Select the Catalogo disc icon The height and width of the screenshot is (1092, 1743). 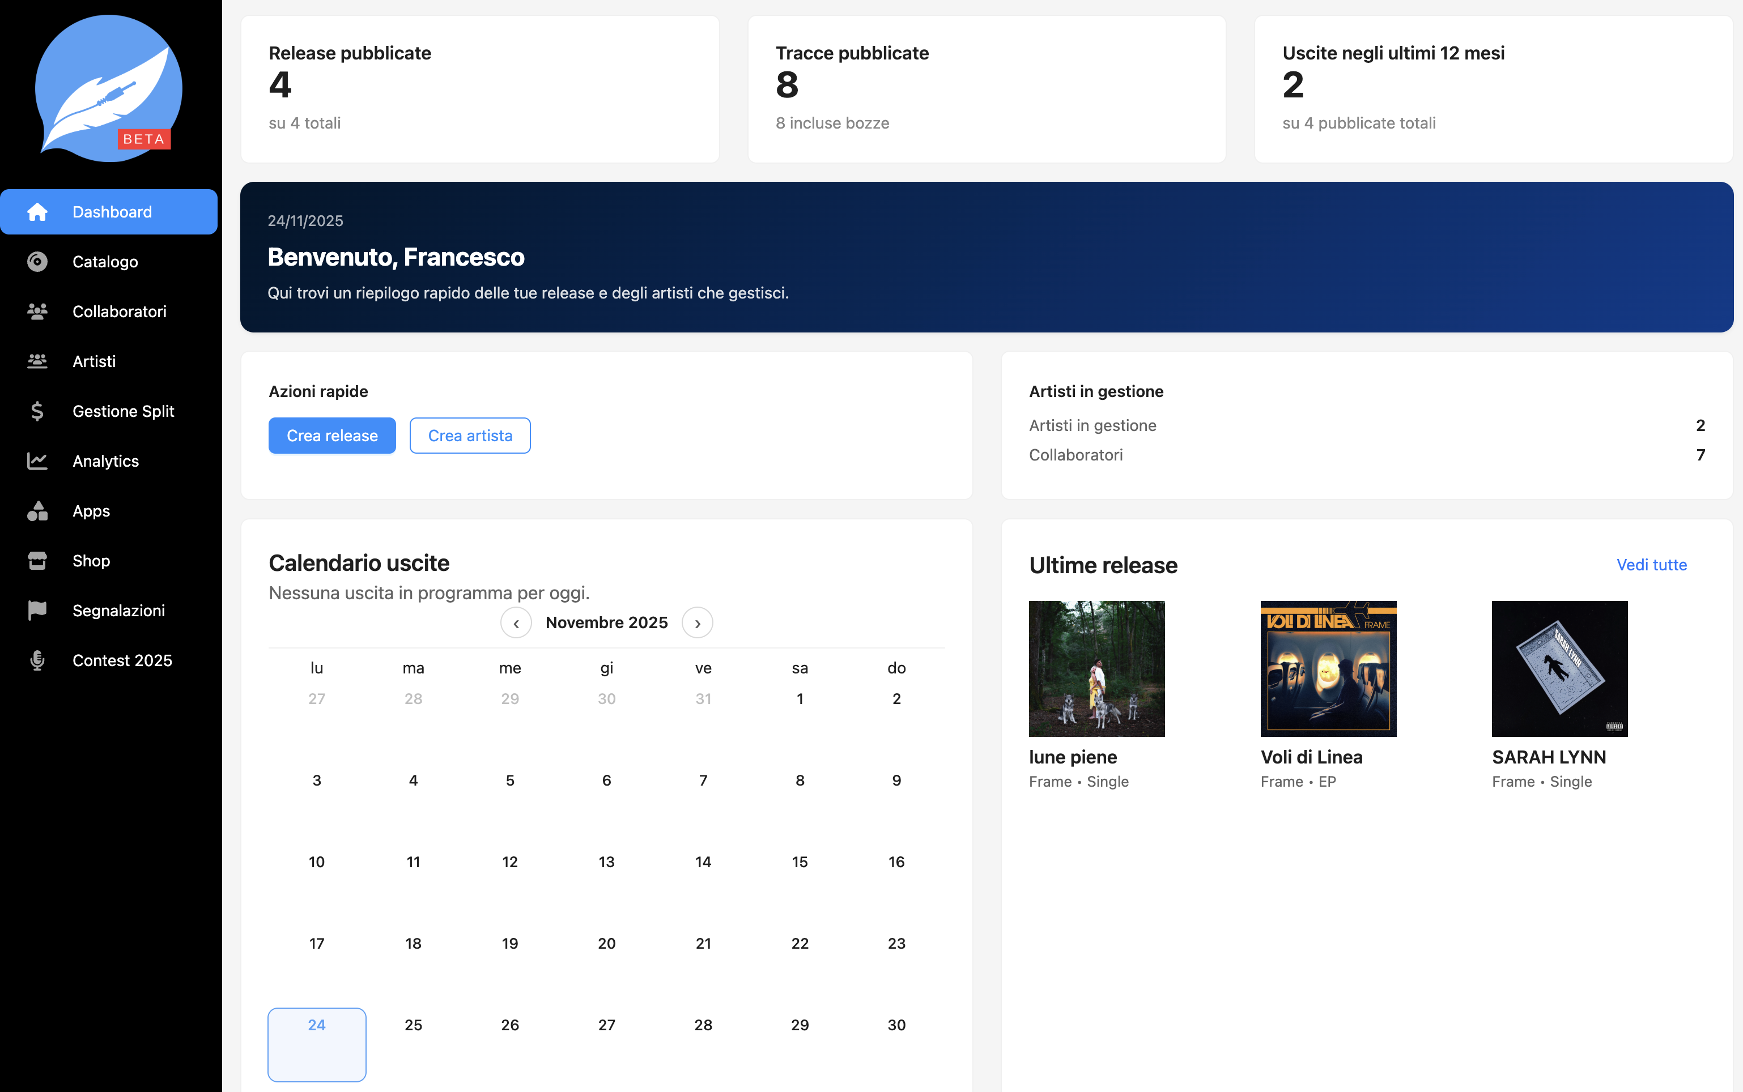[x=37, y=262]
